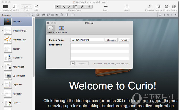Select the Interface Tour idea space
179x110 pixels.
tap(16, 40)
